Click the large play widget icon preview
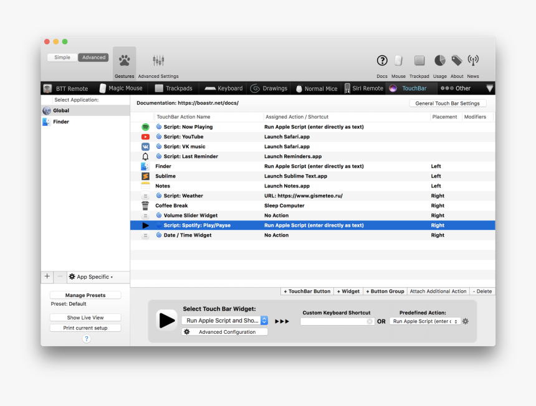Viewport: 536px width, 406px height. pyautogui.click(x=166, y=320)
